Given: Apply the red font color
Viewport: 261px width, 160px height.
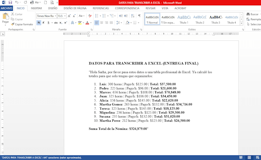Looking at the screenshot, I should coord(87,23).
